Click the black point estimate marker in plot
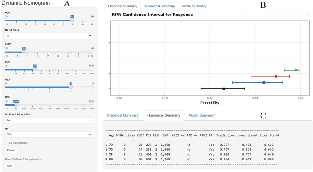The image size is (313, 172). click(x=224, y=88)
